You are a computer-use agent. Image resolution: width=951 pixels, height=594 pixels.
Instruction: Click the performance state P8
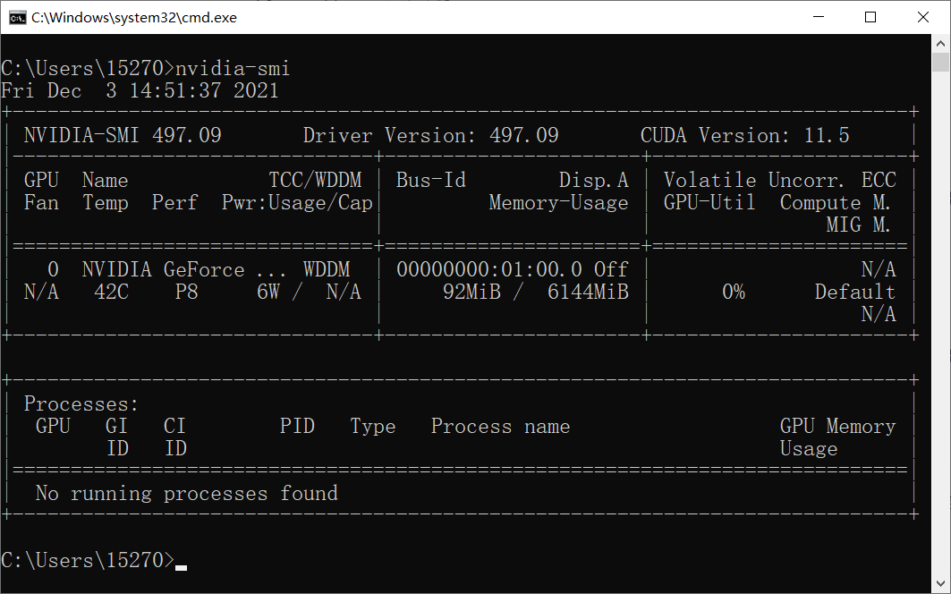tap(186, 292)
